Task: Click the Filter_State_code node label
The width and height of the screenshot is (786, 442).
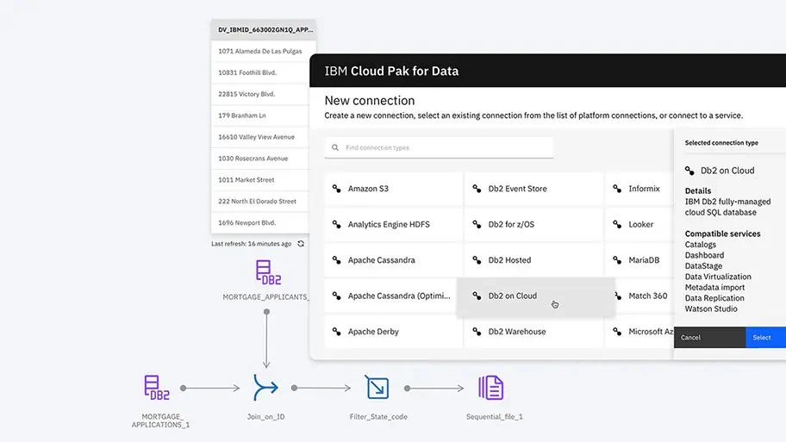Action: tap(378, 416)
